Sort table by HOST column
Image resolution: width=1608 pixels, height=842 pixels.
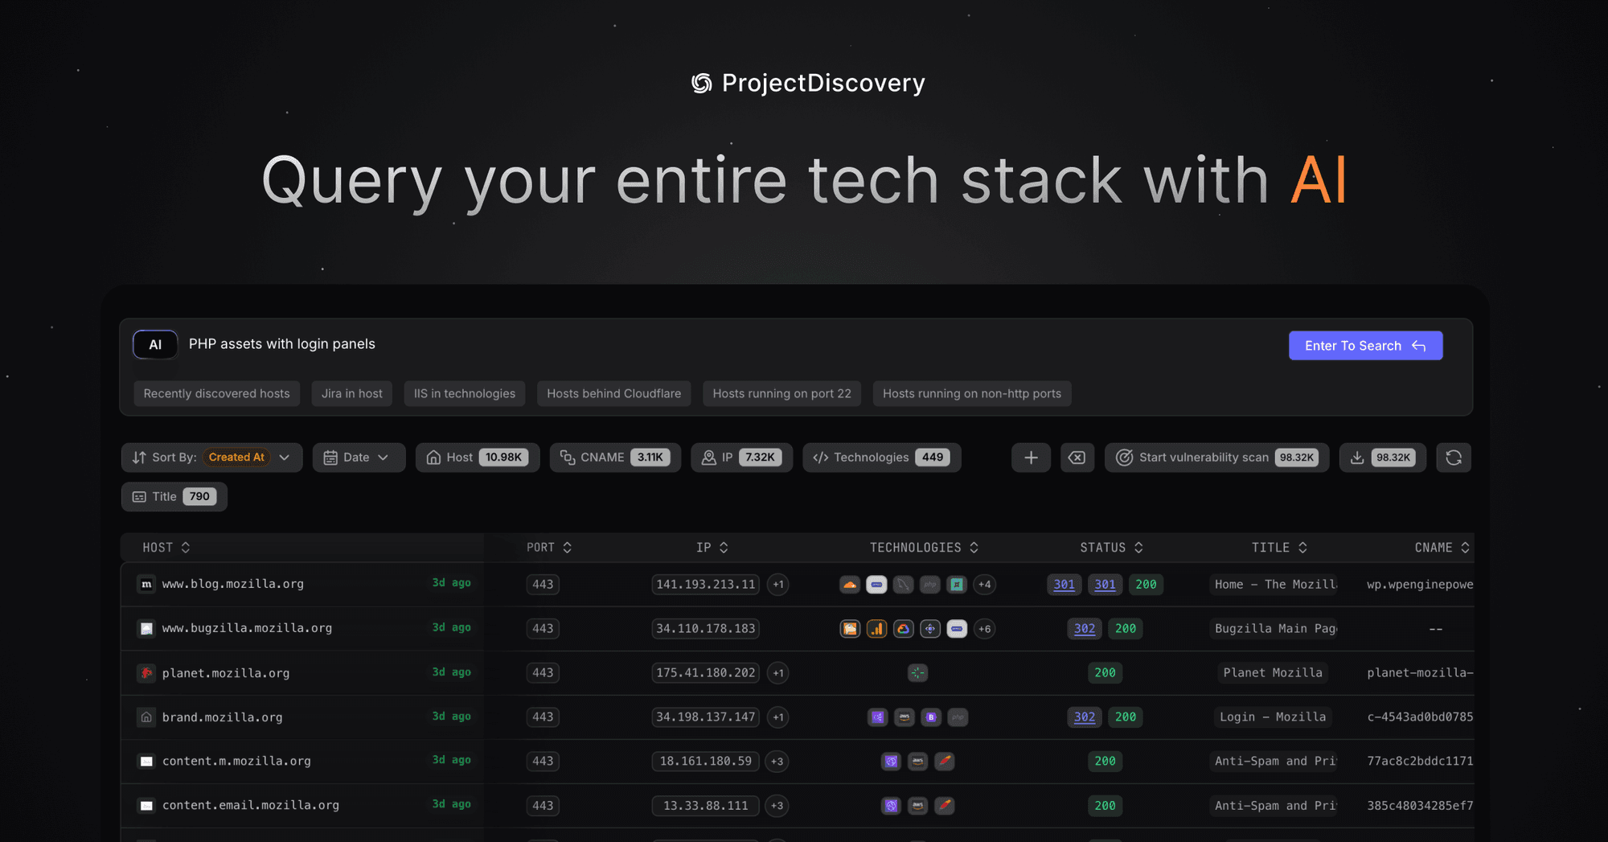click(166, 548)
